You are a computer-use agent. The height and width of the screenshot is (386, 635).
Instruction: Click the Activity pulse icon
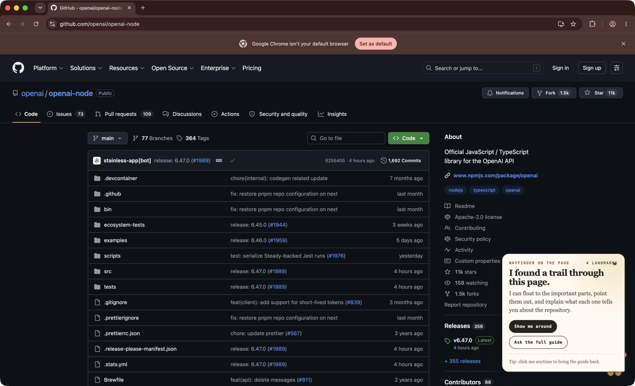coord(447,250)
